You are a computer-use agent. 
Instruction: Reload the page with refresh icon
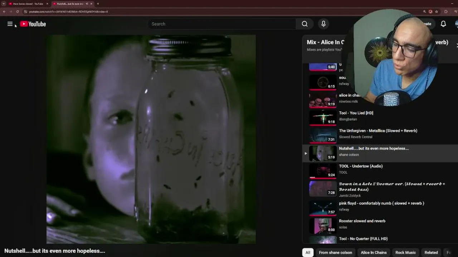[17, 11]
